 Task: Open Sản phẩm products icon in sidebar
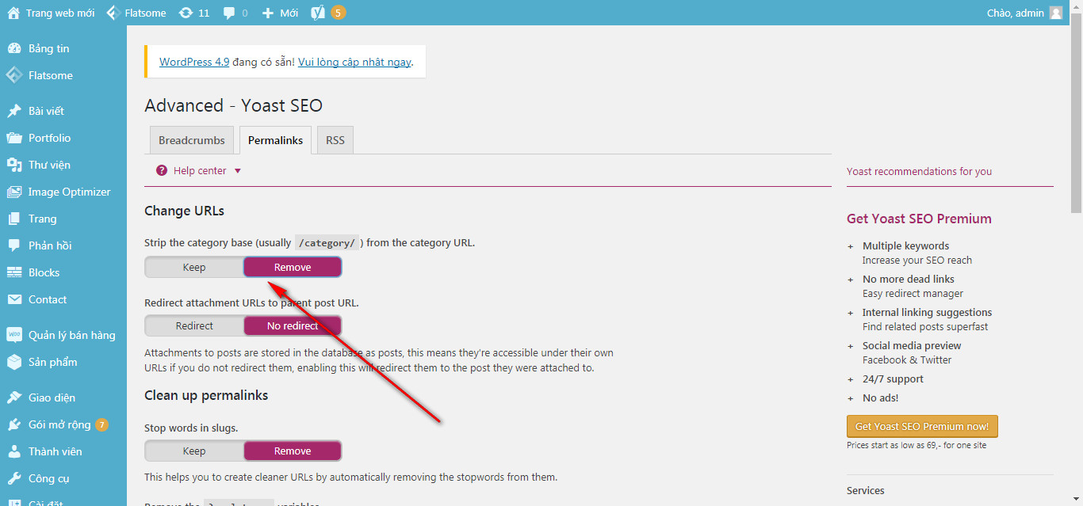(x=14, y=362)
